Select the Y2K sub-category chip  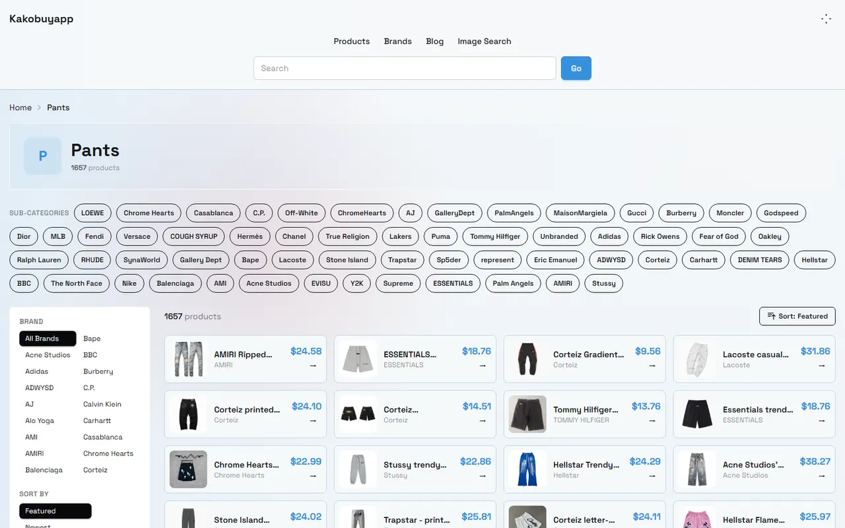[x=357, y=283]
